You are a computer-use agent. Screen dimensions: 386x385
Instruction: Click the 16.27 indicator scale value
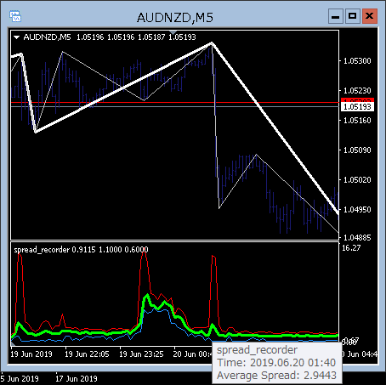(351, 248)
